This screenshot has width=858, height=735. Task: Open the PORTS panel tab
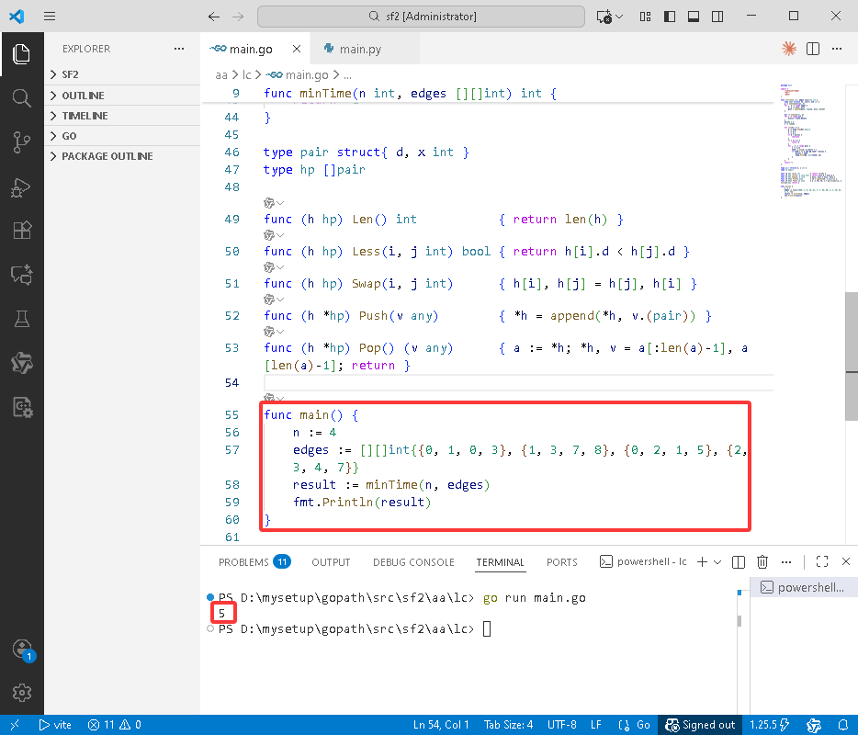pos(562,562)
